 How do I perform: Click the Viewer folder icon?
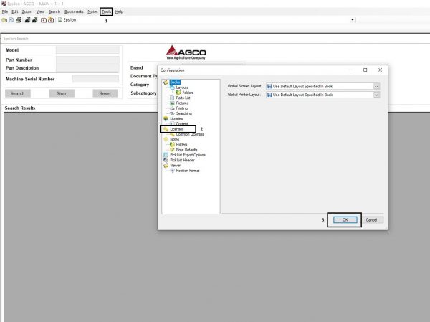point(166,165)
